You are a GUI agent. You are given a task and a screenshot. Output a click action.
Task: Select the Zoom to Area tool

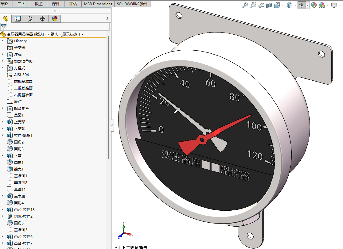click(253, 5)
